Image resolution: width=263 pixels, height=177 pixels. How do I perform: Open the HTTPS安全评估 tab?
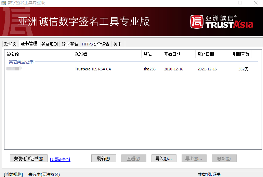pyautogui.click(x=96, y=44)
